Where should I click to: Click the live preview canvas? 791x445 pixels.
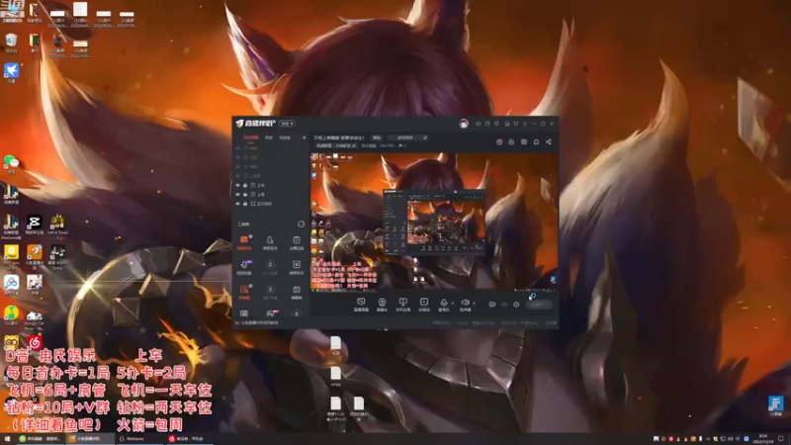point(434,222)
